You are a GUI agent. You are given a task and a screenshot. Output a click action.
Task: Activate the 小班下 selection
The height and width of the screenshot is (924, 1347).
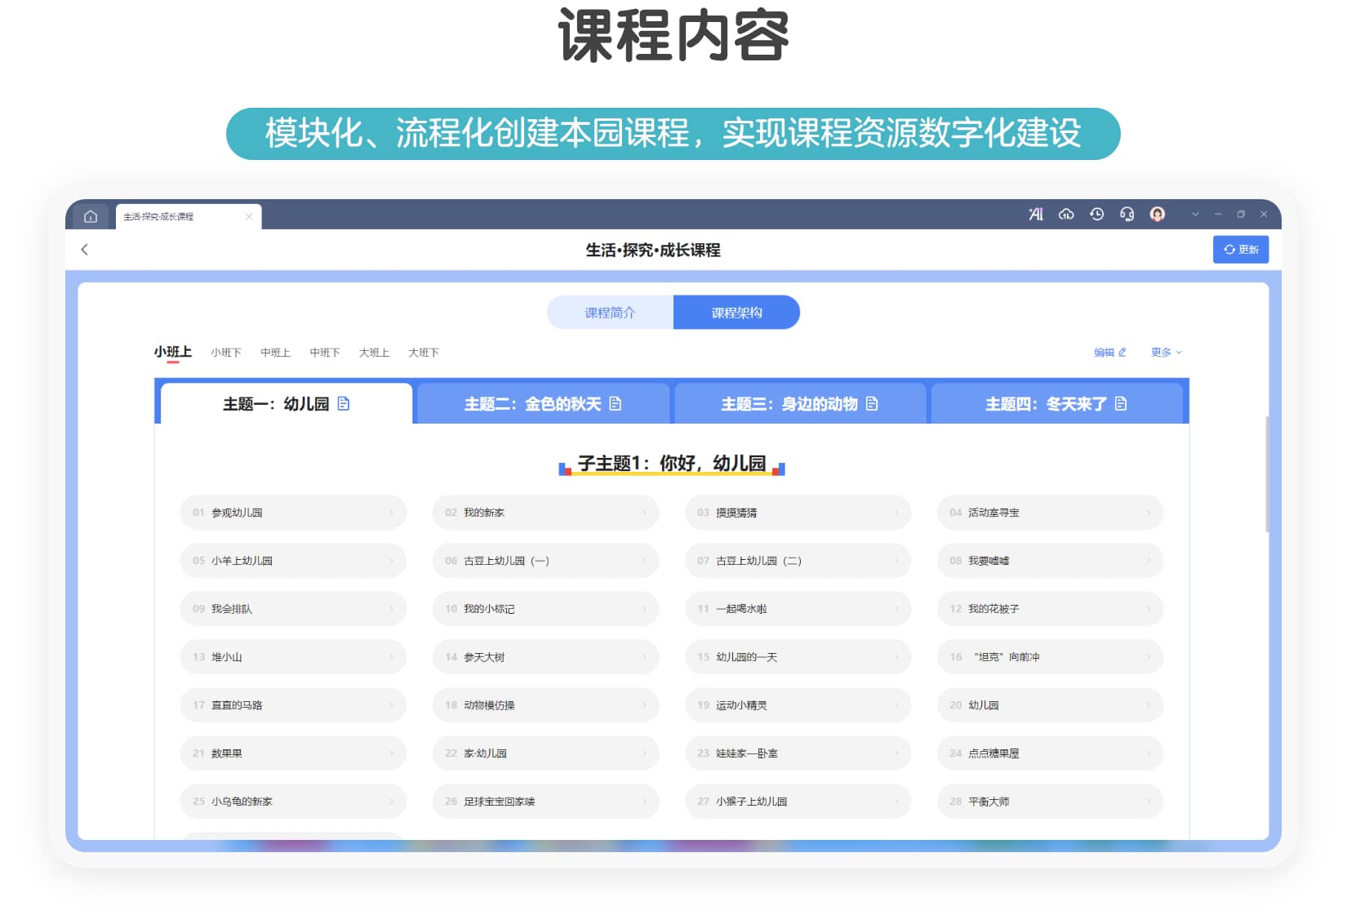click(x=225, y=353)
